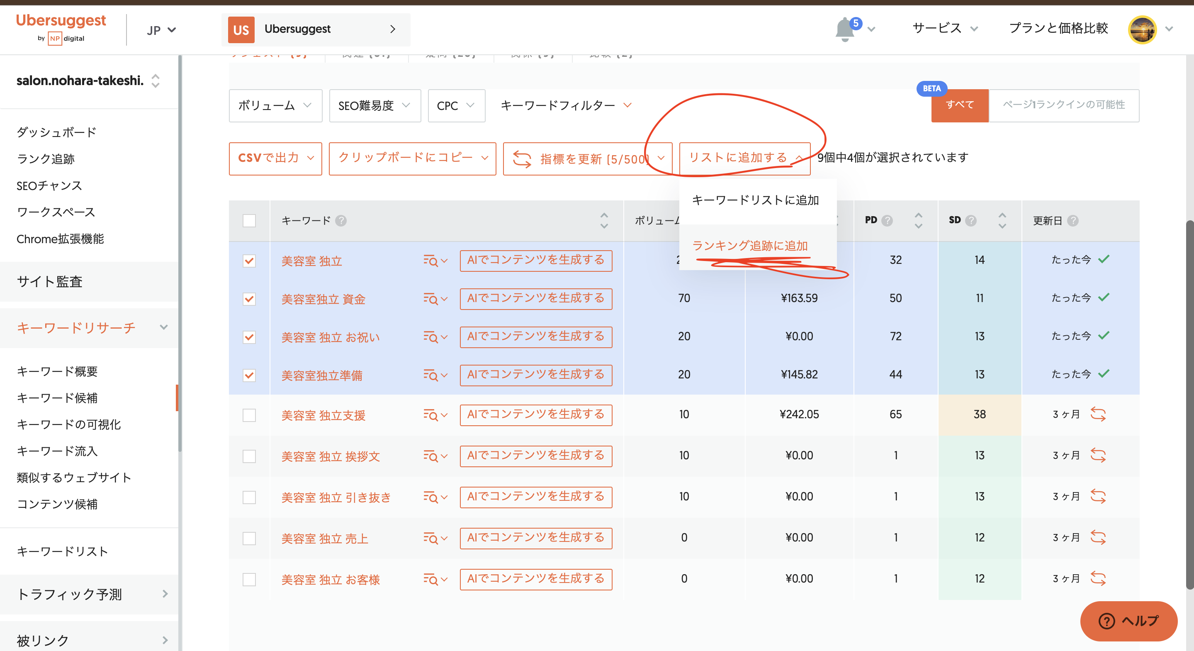Open the ボリューム filter dropdown
Screen dimensions: 1194x651
pos(275,106)
